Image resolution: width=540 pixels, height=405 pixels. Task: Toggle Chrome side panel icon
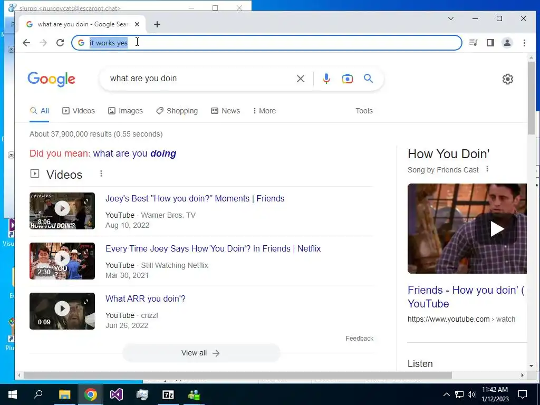click(x=490, y=43)
